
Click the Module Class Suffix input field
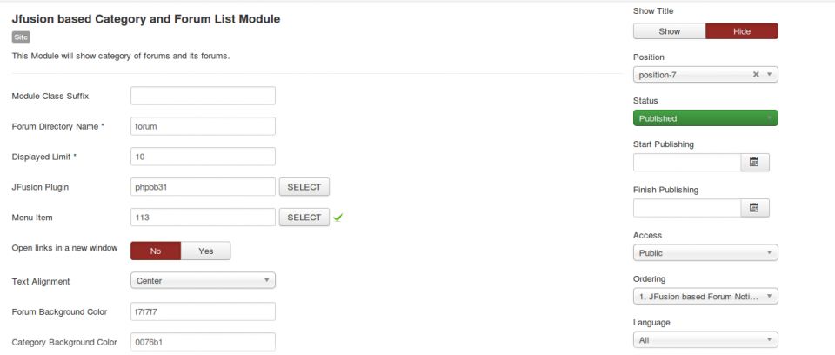(203, 96)
